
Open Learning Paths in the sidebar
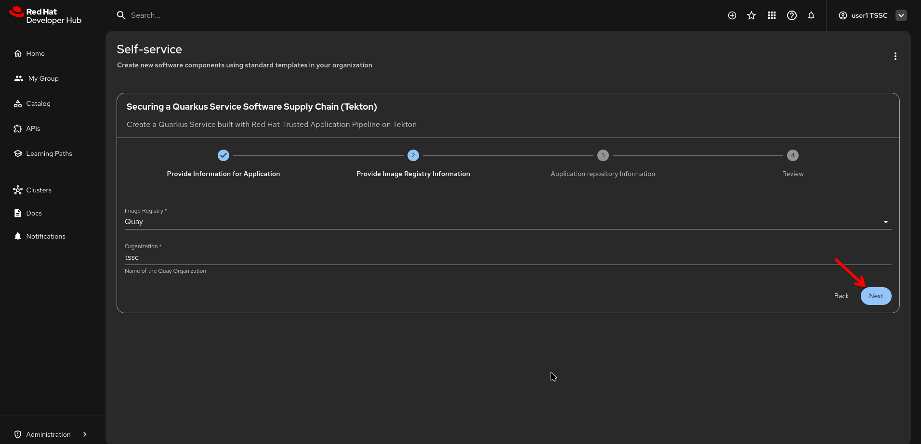pyautogui.click(x=49, y=153)
